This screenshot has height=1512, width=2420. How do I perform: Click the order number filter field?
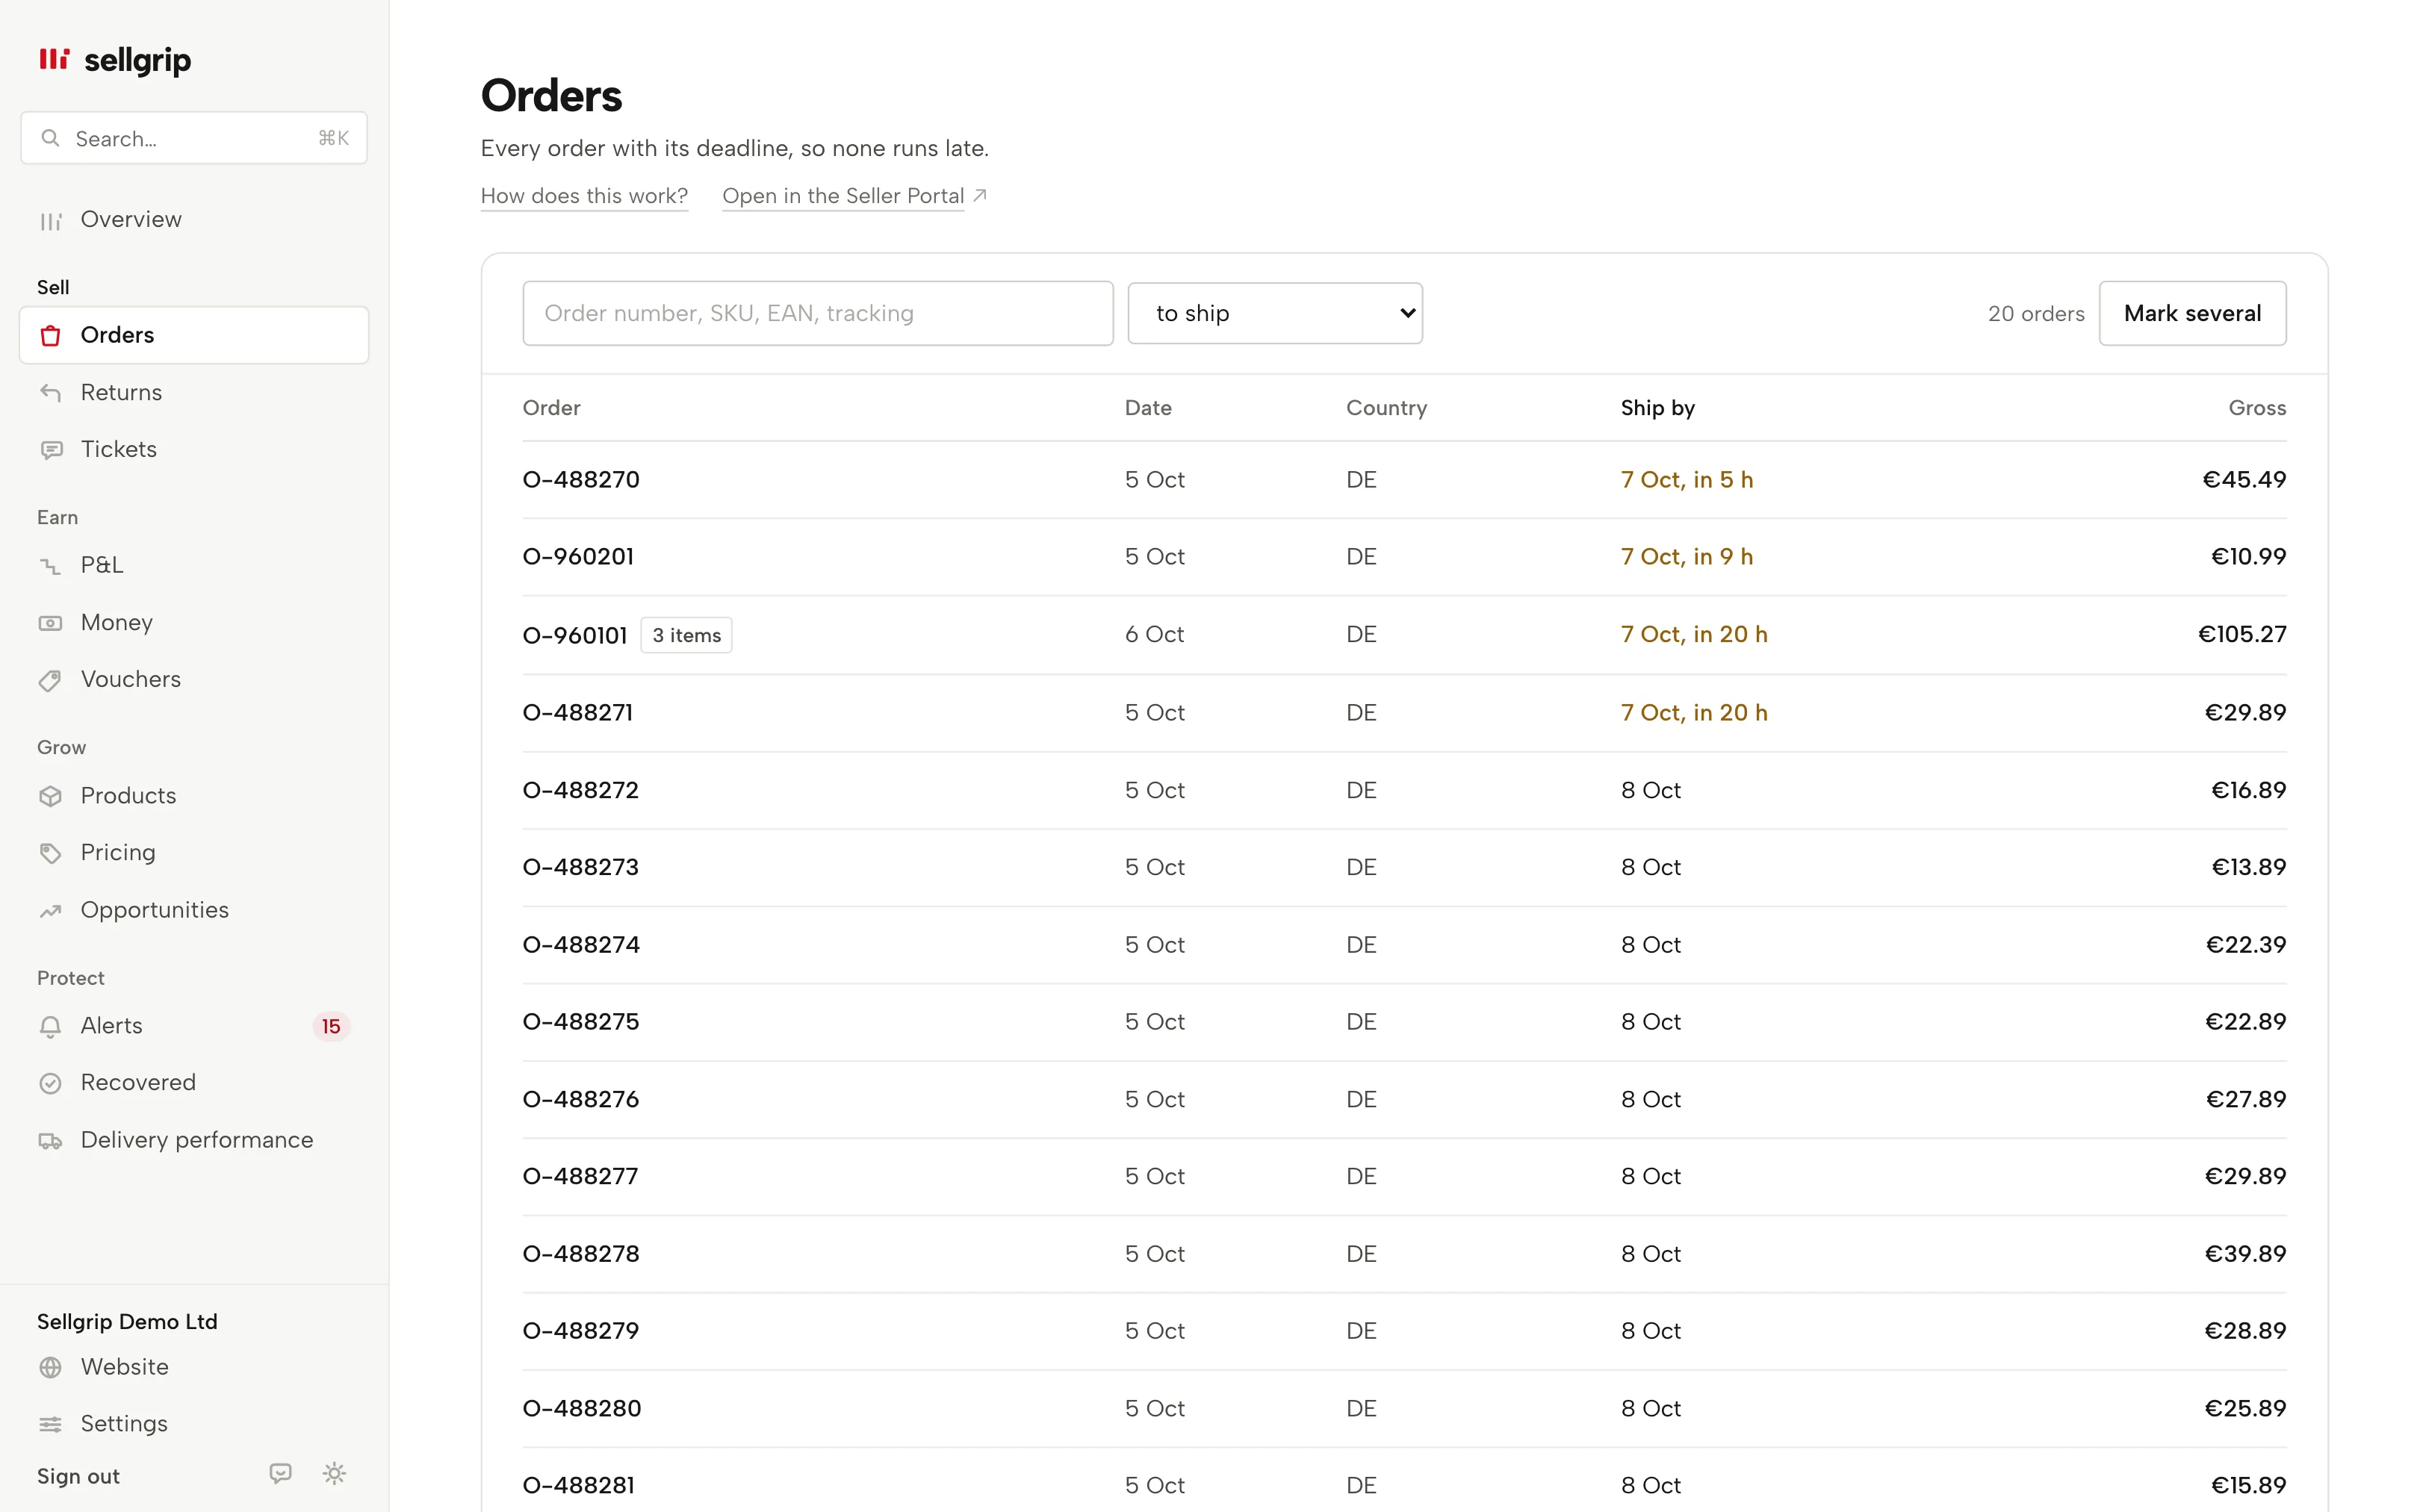pyautogui.click(x=818, y=313)
